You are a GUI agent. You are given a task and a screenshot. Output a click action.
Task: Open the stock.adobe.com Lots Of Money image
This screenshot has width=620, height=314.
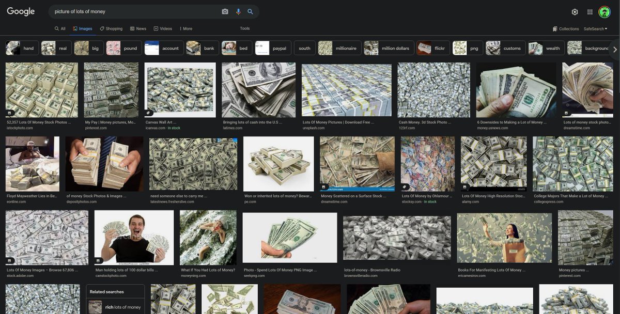[x=47, y=238]
